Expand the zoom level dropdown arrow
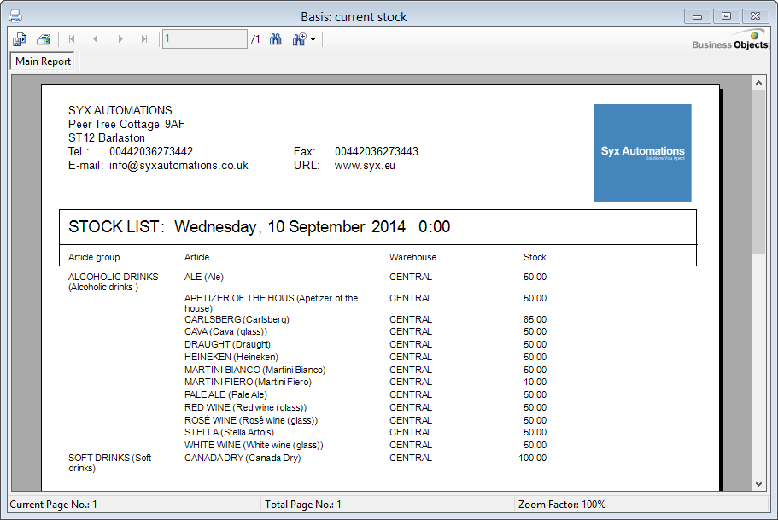Image resolution: width=778 pixels, height=520 pixels. 313,40
